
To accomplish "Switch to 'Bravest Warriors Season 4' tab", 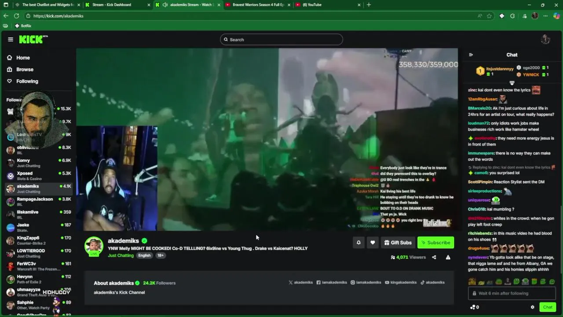I will [258, 5].
